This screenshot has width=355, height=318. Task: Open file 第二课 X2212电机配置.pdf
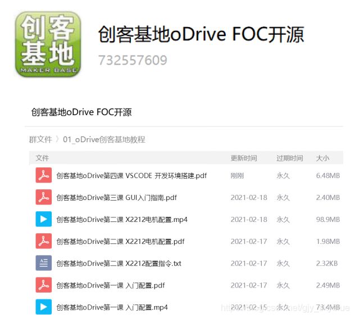point(120,242)
